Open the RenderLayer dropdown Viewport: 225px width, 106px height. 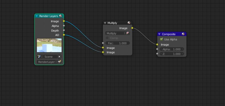[47, 62]
